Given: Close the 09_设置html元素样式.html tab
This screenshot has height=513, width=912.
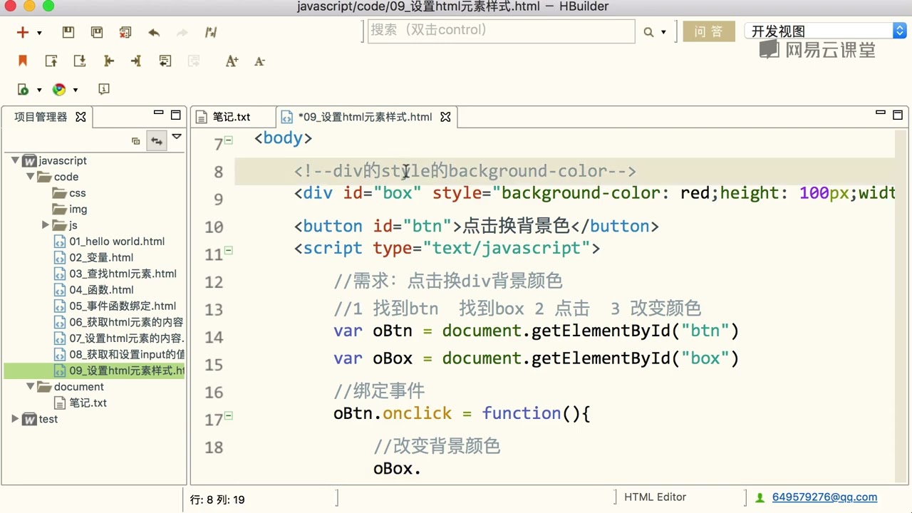Looking at the screenshot, I should click(x=445, y=117).
